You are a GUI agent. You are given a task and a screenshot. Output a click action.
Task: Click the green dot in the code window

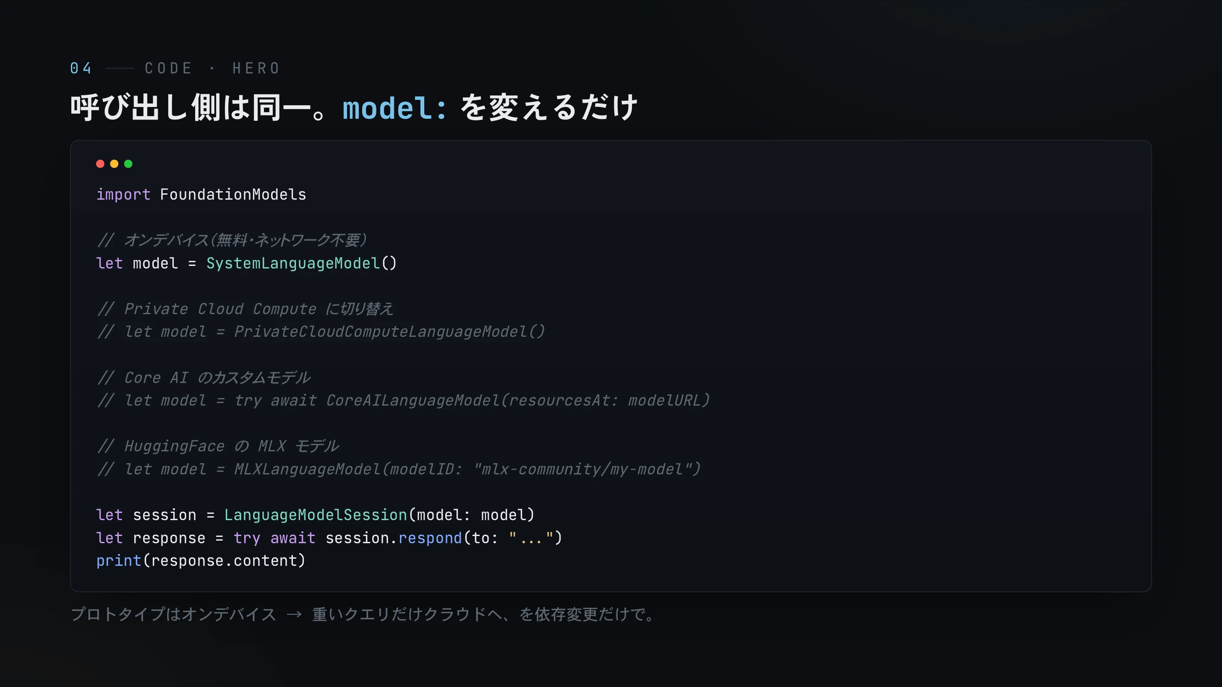(128, 164)
